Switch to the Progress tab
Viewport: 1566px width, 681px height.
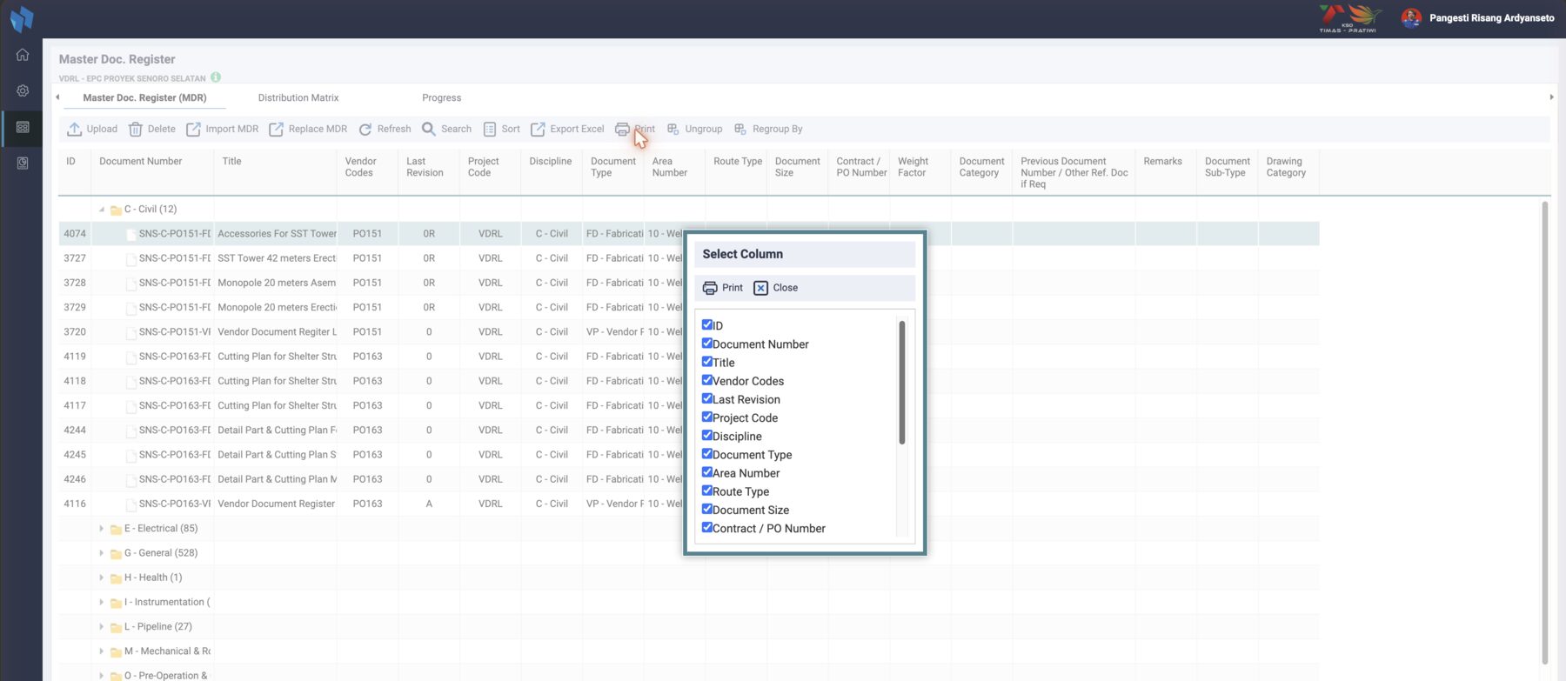pos(441,98)
